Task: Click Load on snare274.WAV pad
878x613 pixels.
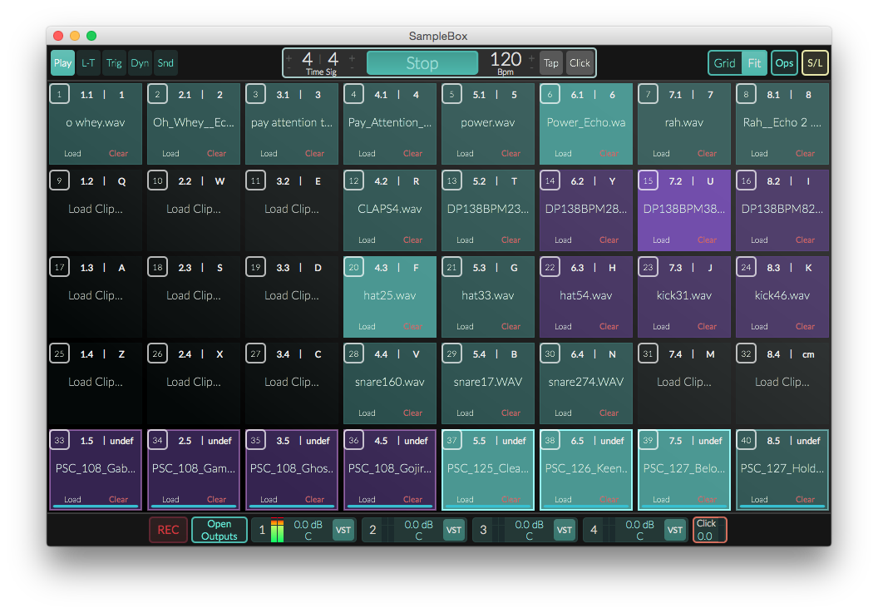Action: point(563,413)
